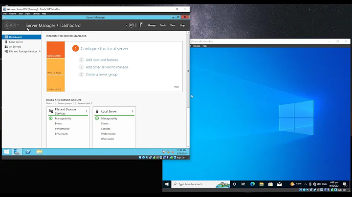Open Cortana circle icon in Windows 10 taskbar
The width and height of the screenshot is (352, 197).
(234, 184)
